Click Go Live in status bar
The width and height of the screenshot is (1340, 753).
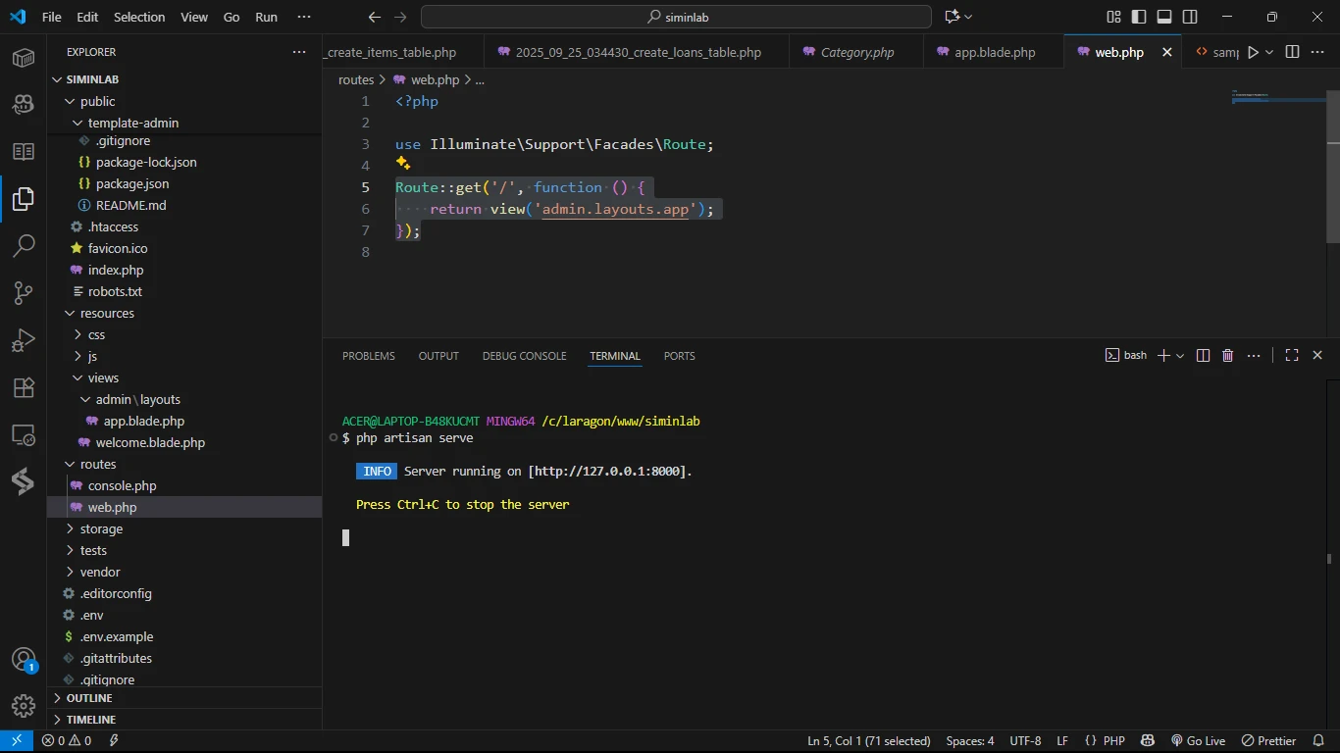(1198, 740)
